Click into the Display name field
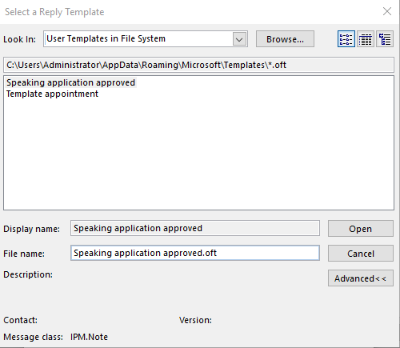 pyautogui.click(x=195, y=228)
